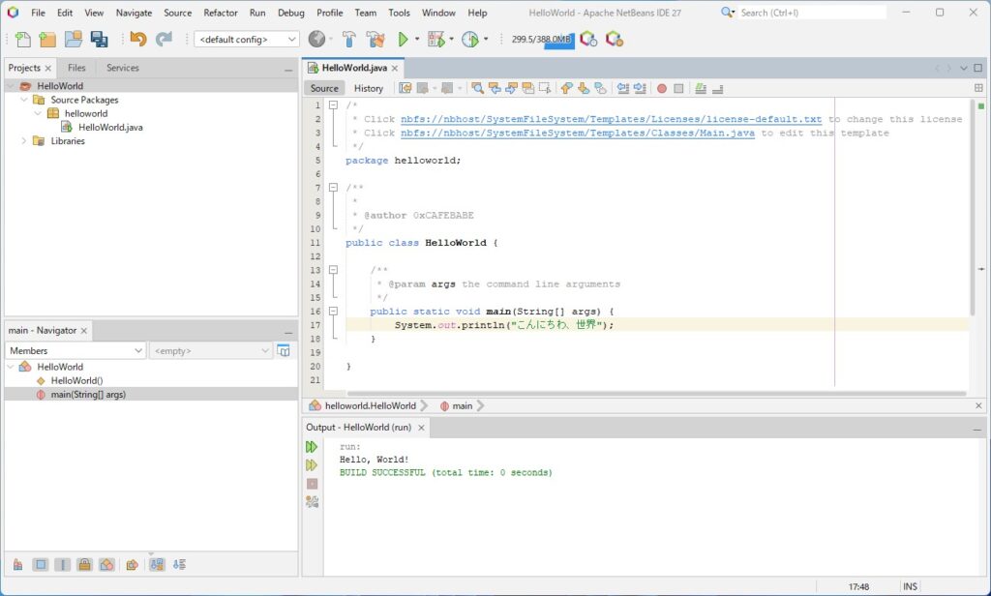Click the Undo arrow in toolbar
The height and width of the screenshot is (596, 991).
[138, 40]
